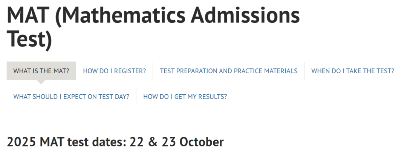
Task: Go to 'How do I get my results?'
Action: (185, 97)
